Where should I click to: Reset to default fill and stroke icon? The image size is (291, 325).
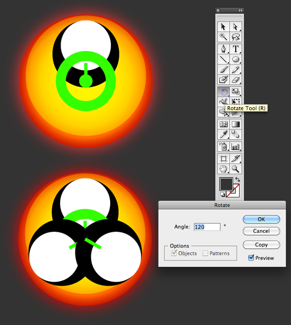pyautogui.click(x=223, y=195)
